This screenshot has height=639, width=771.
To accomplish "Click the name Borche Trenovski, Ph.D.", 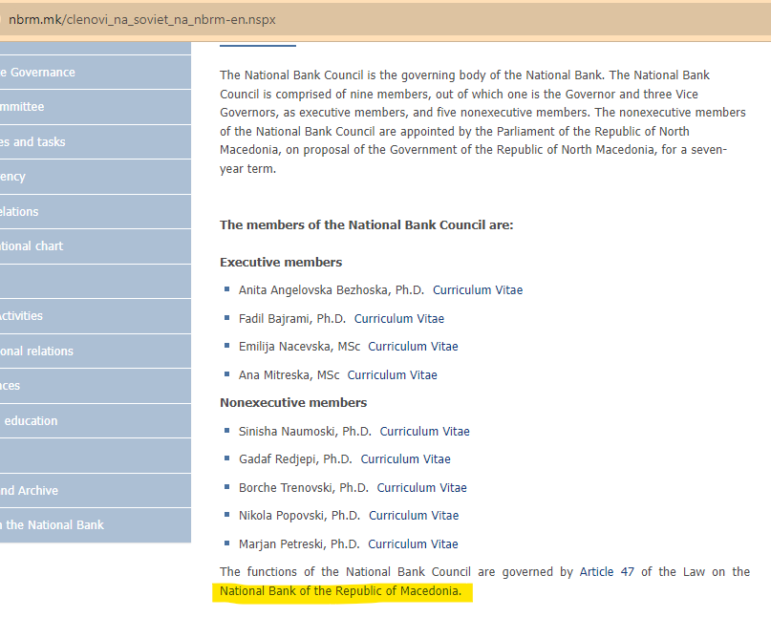I will point(304,487).
